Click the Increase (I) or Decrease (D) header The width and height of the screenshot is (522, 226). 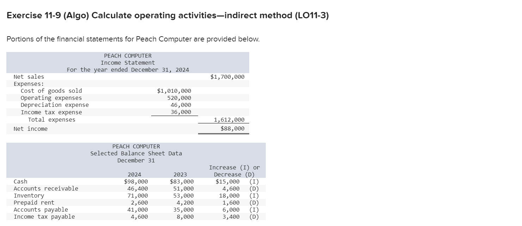coord(234,171)
